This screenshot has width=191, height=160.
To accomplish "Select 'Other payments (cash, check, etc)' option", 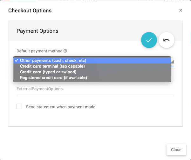I will click(53, 60).
